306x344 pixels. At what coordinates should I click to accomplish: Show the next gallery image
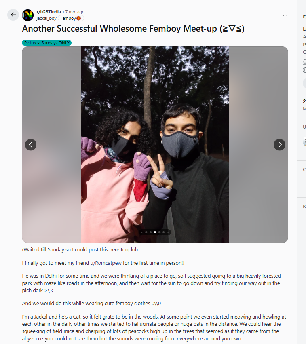[279, 145]
